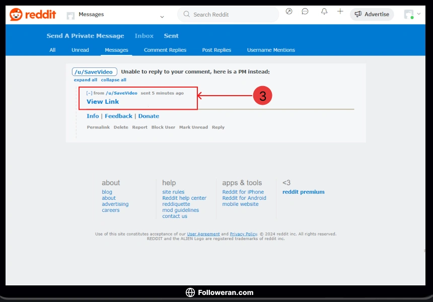Open the notifications bell icon
Screen dimensions: 433x302
[324, 12]
